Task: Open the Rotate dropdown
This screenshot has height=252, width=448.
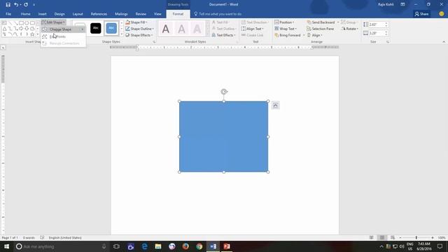Action: click(x=350, y=29)
